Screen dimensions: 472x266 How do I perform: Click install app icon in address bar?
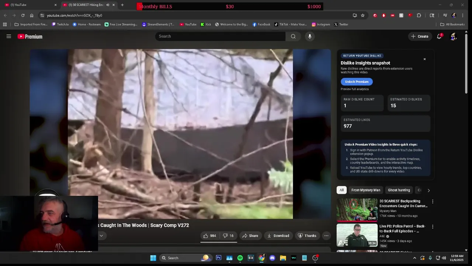355,16
